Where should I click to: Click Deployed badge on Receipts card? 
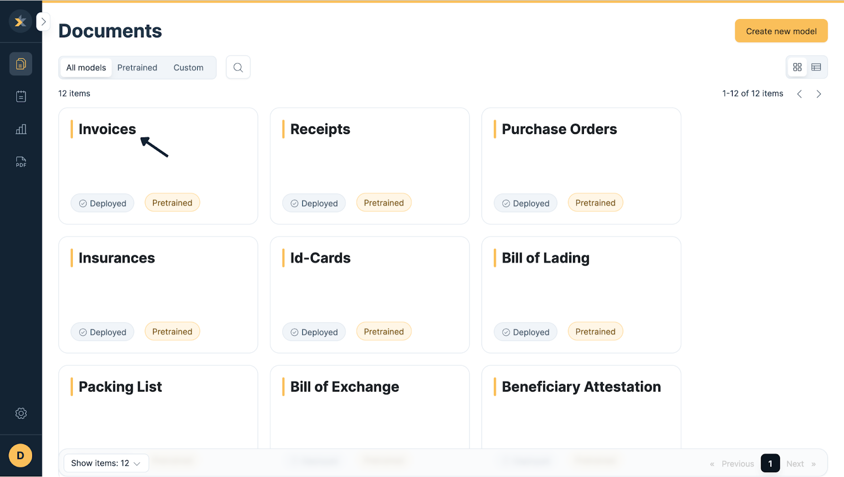314,203
